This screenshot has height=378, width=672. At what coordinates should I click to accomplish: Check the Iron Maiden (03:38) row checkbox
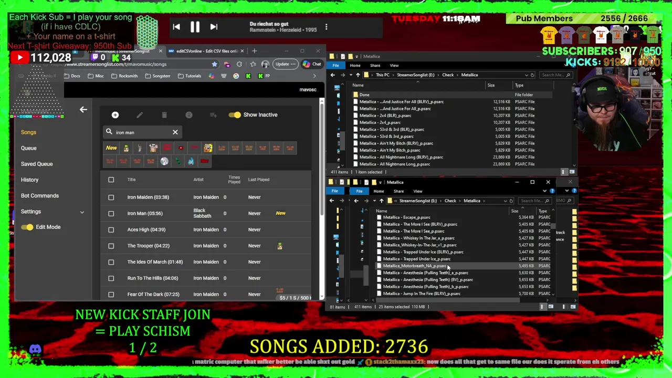pos(111,197)
